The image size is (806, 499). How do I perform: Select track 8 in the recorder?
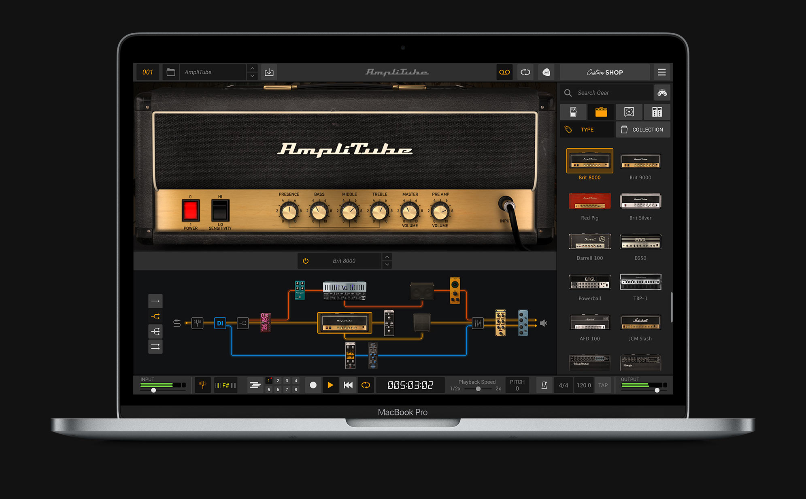click(x=296, y=390)
